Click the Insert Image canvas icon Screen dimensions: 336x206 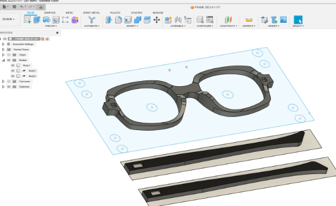tap(283, 19)
